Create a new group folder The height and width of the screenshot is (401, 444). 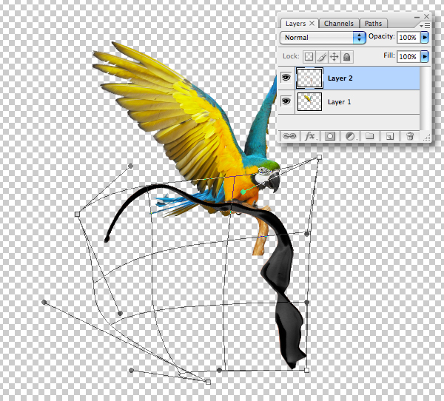click(x=369, y=136)
